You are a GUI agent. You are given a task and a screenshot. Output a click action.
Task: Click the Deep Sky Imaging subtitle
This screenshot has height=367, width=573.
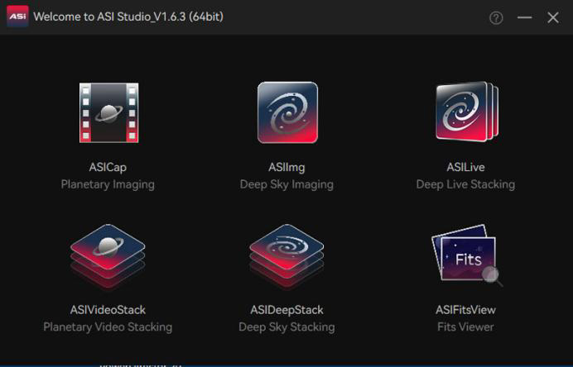click(286, 184)
